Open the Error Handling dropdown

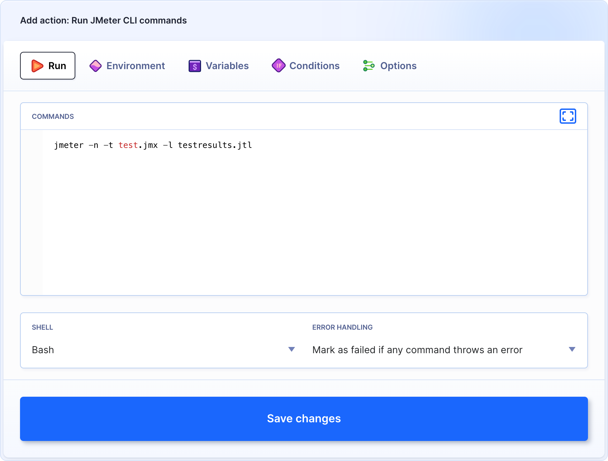pyautogui.click(x=444, y=350)
